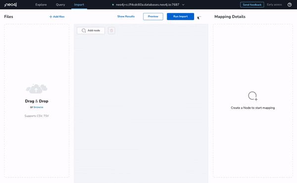The width and height of the screenshot is (297, 183).
Task: Click the Add files link
Action: tap(57, 17)
